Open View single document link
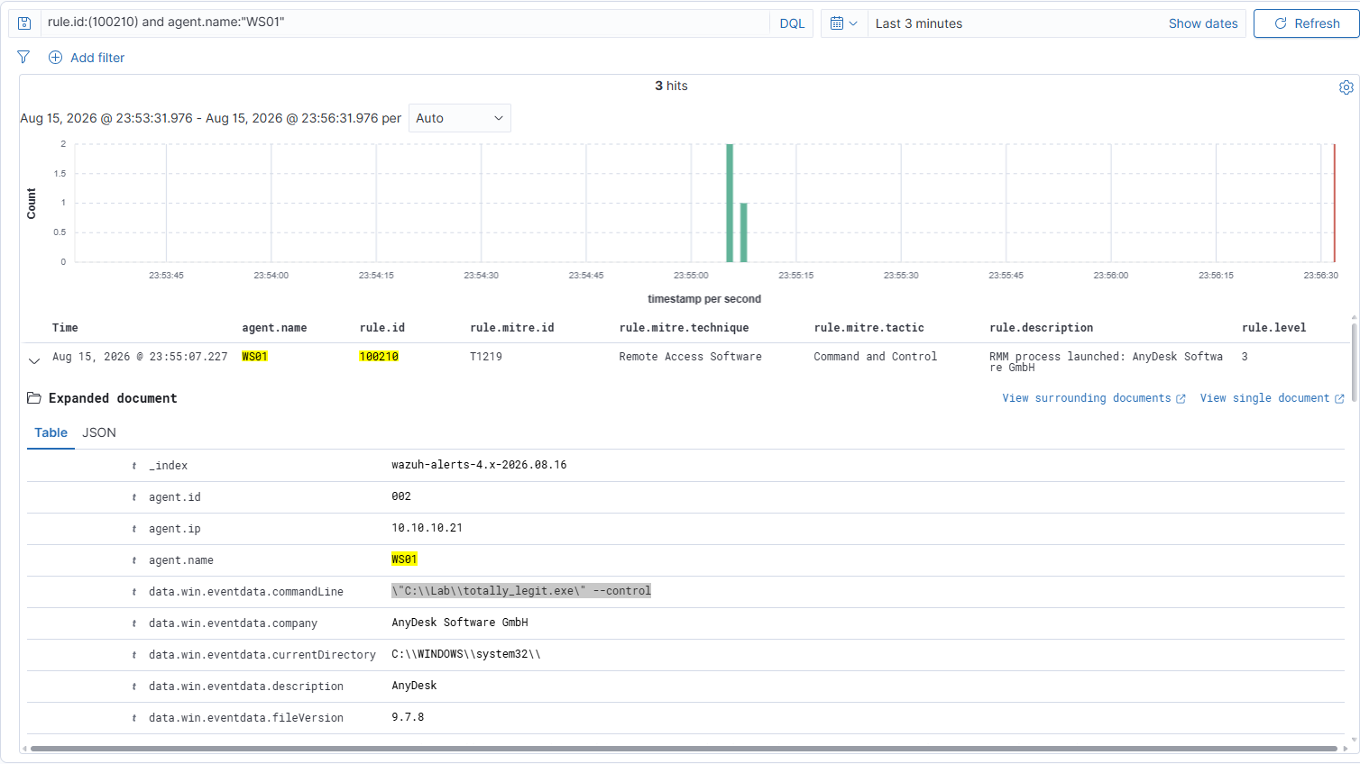 (x=1272, y=398)
